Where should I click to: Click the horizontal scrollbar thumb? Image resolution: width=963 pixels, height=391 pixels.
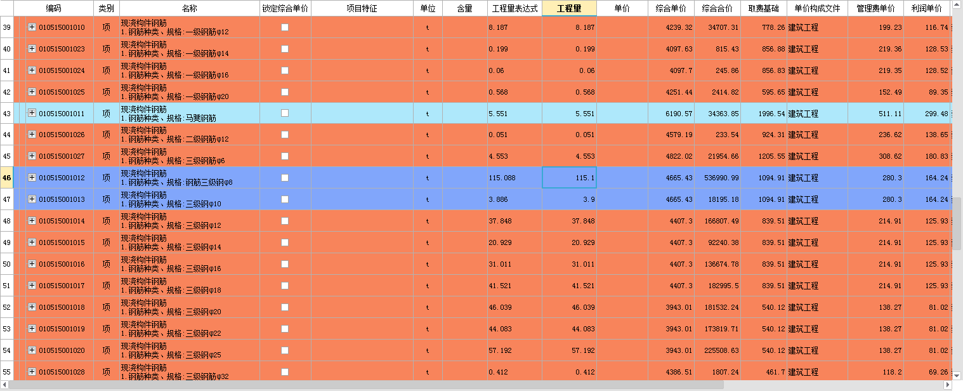(367, 385)
